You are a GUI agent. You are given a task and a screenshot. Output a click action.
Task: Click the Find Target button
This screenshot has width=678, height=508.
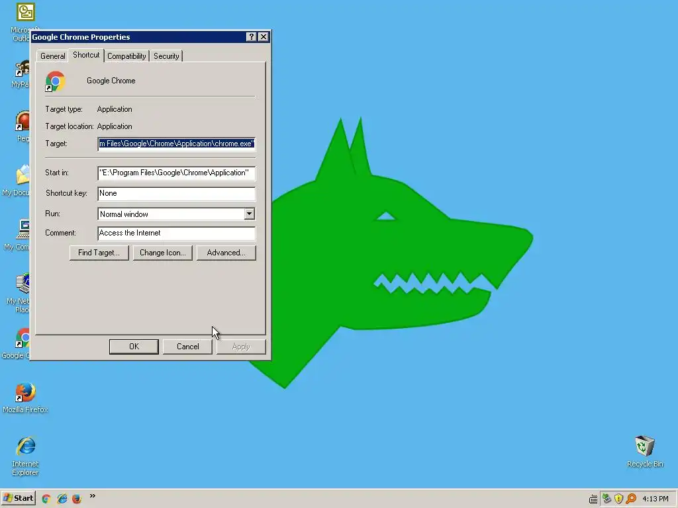click(99, 253)
